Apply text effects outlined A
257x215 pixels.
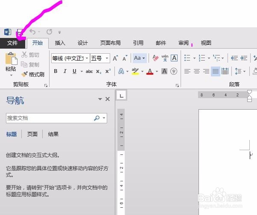[x=121, y=71]
